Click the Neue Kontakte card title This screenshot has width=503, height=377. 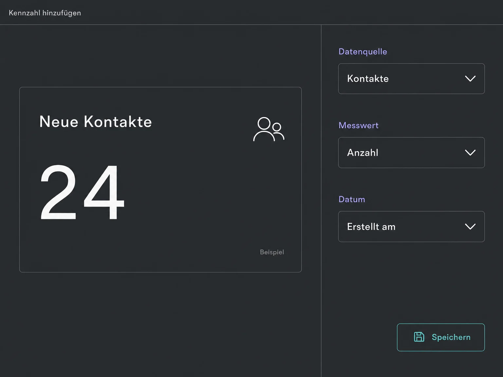click(96, 122)
